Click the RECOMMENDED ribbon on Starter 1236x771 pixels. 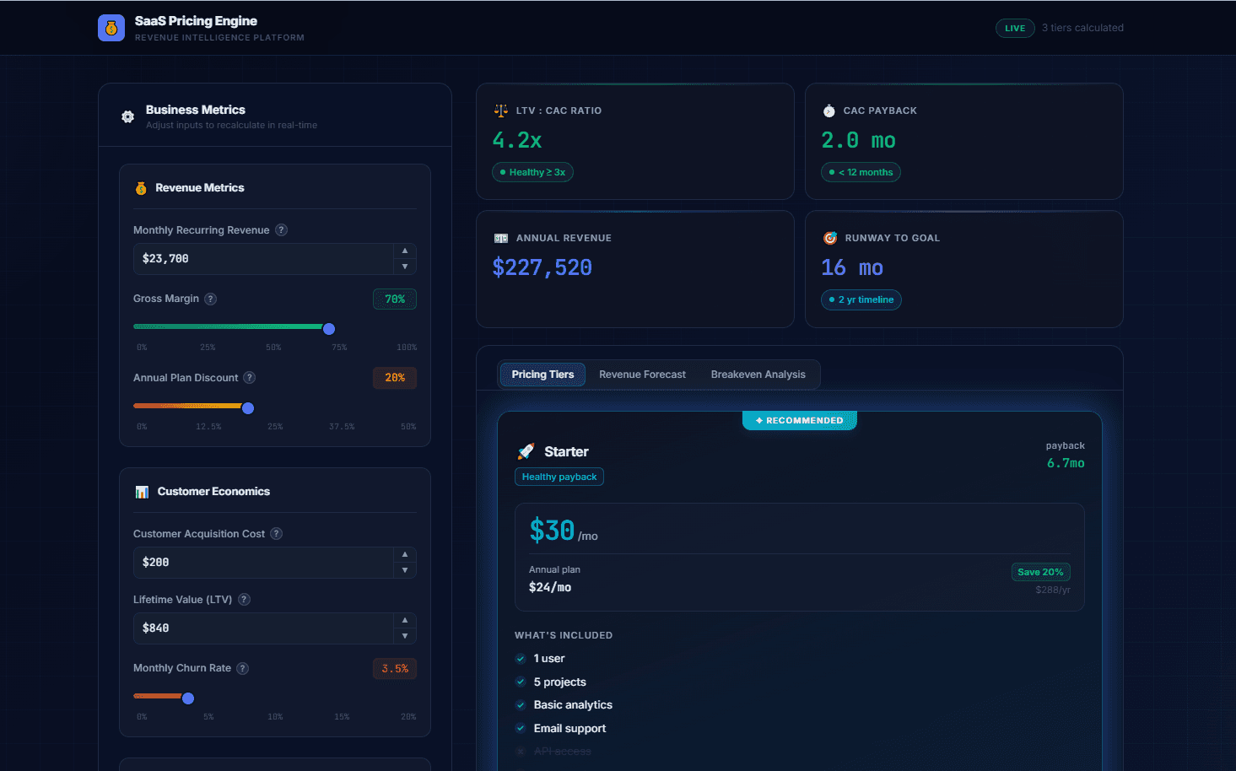799,420
